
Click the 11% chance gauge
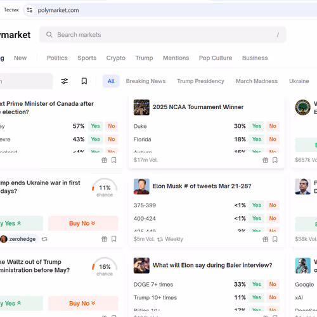pyautogui.click(x=105, y=188)
